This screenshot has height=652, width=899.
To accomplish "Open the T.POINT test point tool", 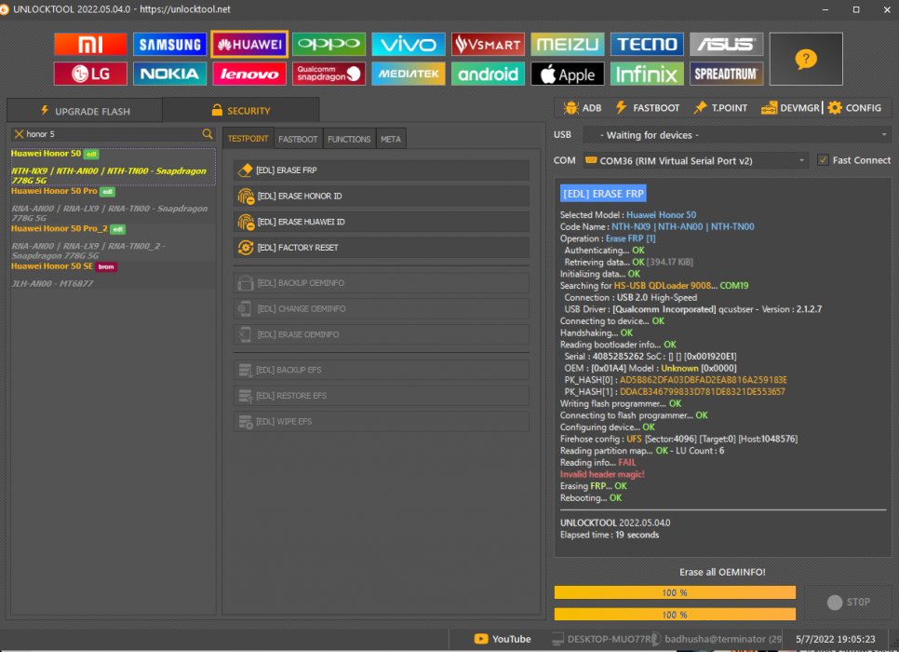I will click(720, 108).
